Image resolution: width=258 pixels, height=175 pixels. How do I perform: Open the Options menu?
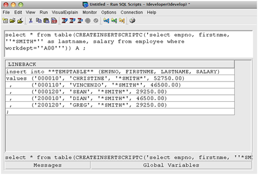tap(109, 12)
